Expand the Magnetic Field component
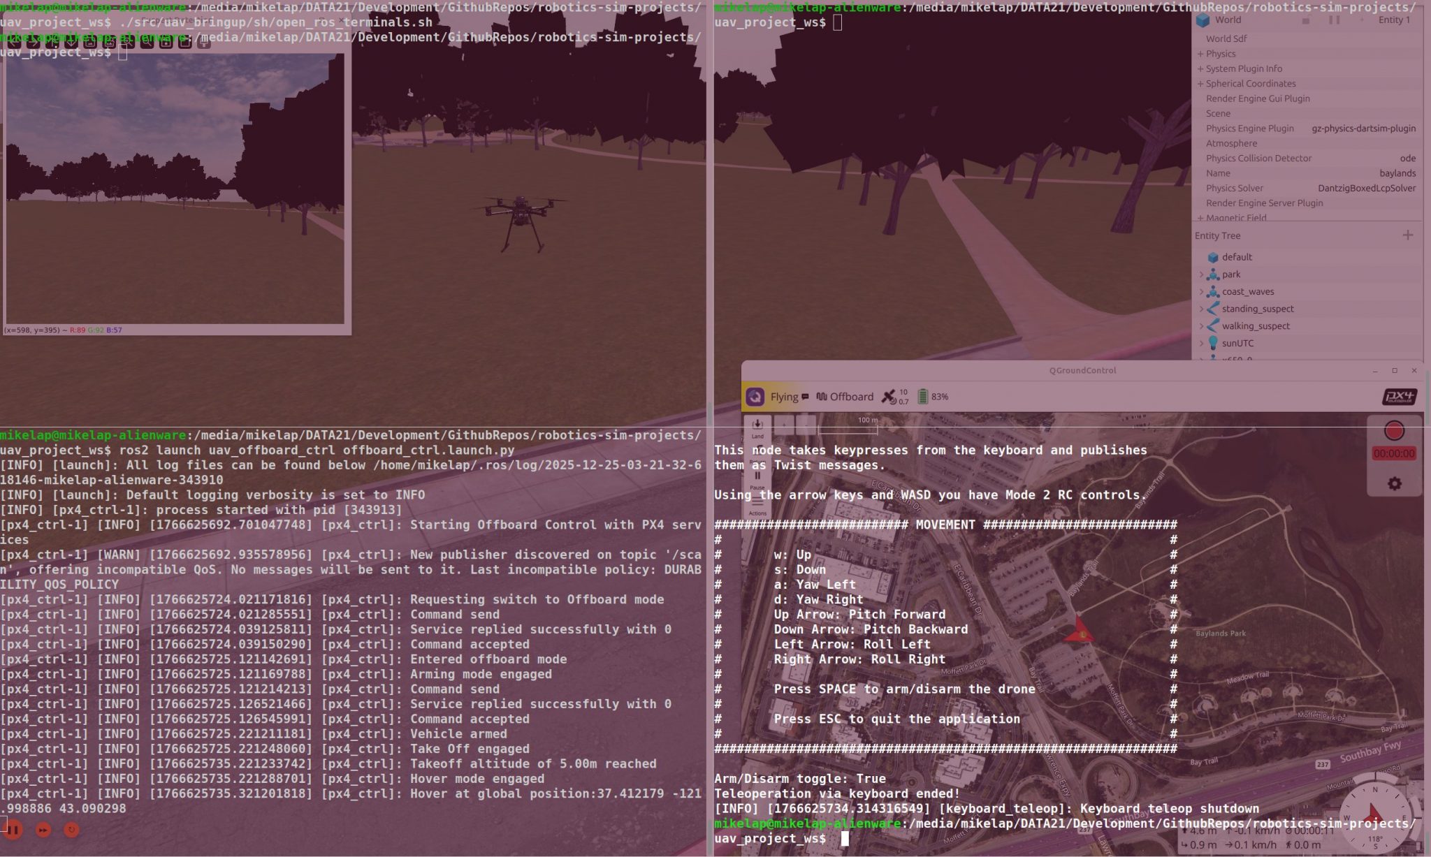The width and height of the screenshot is (1431, 857). click(x=1200, y=218)
